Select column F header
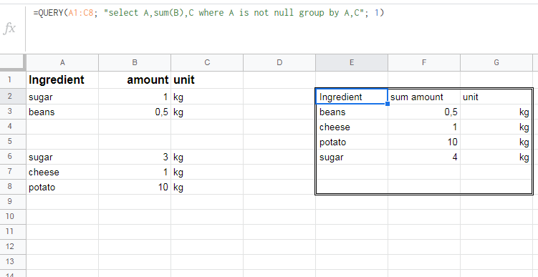Image resolution: width=538 pixels, height=277 pixels. tap(424, 62)
